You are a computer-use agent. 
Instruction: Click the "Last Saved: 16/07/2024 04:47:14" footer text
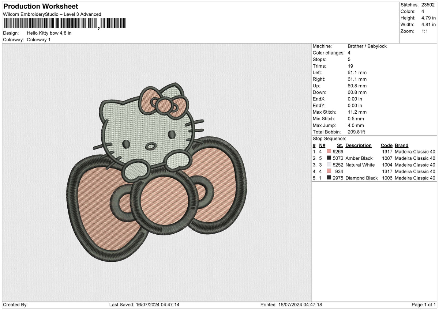[145, 305]
